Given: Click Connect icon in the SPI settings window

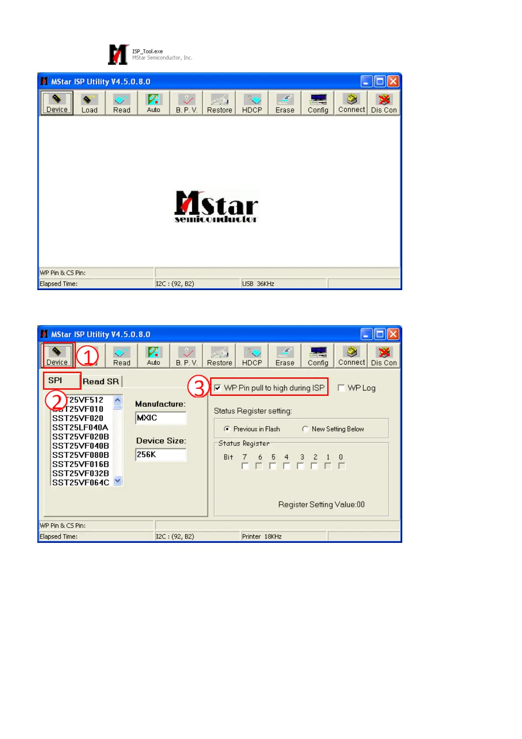Looking at the screenshot, I should [x=351, y=355].
